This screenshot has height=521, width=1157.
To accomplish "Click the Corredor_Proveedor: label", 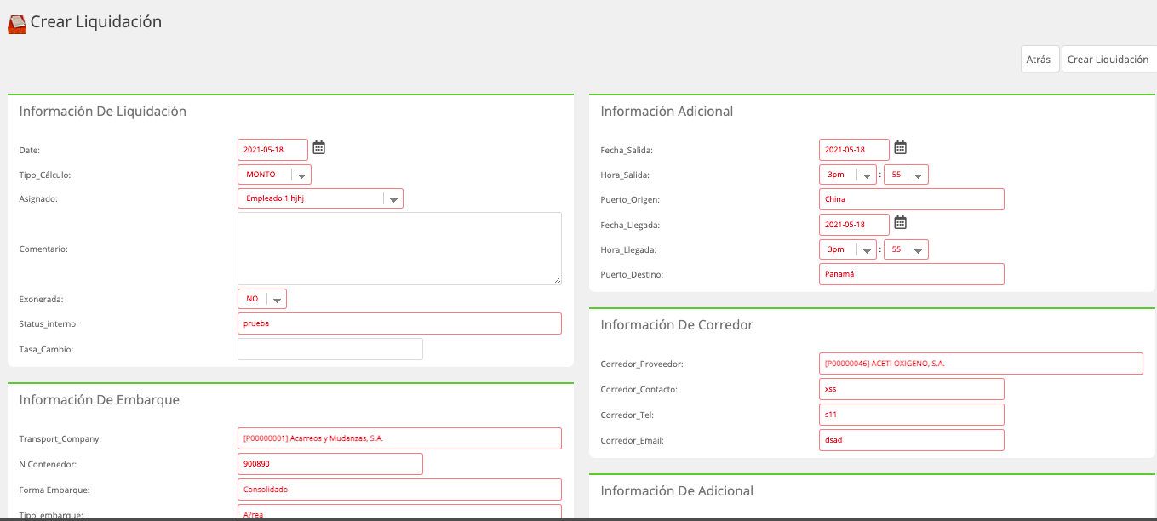I will (x=642, y=364).
